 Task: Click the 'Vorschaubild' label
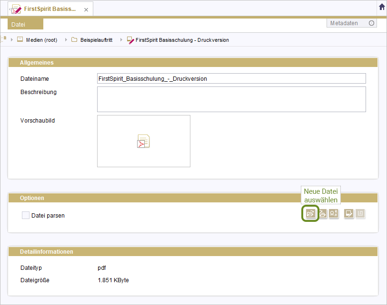[x=38, y=121]
